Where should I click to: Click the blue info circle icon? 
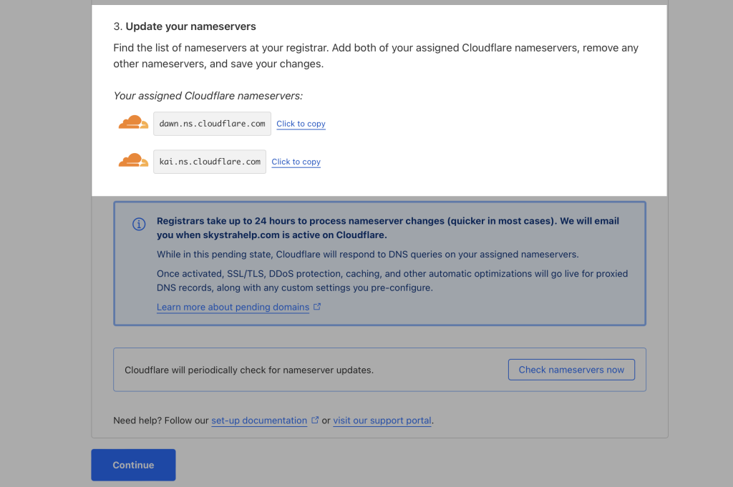coord(139,225)
